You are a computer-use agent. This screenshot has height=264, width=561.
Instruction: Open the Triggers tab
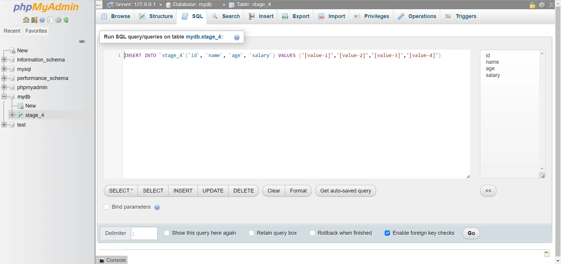460,16
